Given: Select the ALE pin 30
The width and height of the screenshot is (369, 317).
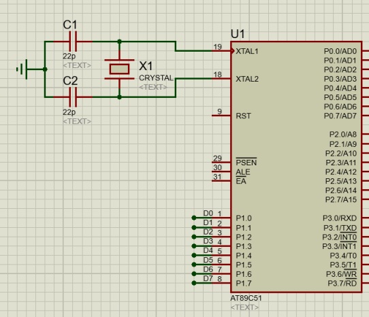Looking at the screenshot, I should pyautogui.click(x=221, y=171).
